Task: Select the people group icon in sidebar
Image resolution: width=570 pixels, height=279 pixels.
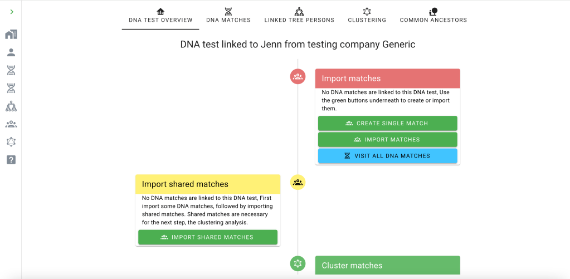Action: pyautogui.click(x=11, y=124)
